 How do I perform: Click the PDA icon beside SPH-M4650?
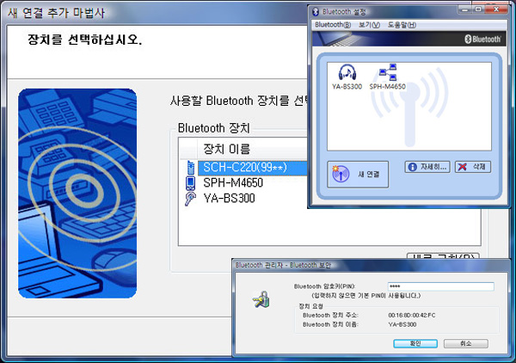190,183
